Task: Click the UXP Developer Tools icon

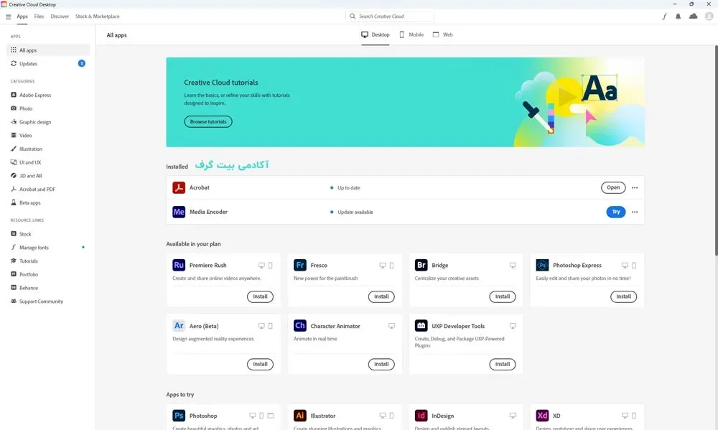Action: [x=421, y=326]
